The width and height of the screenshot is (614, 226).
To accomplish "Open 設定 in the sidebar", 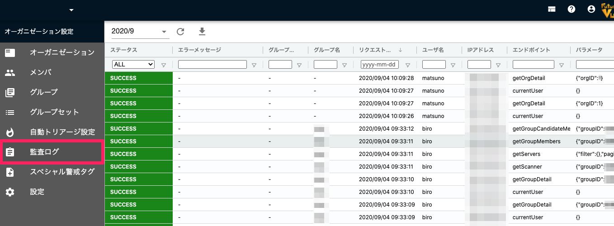I will click(x=52, y=192).
